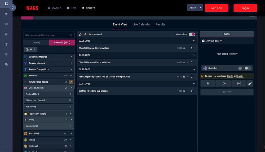Select the Flat Racing league
Screen dimensions: 265x152
pyautogui.click(x=48, y=107)
